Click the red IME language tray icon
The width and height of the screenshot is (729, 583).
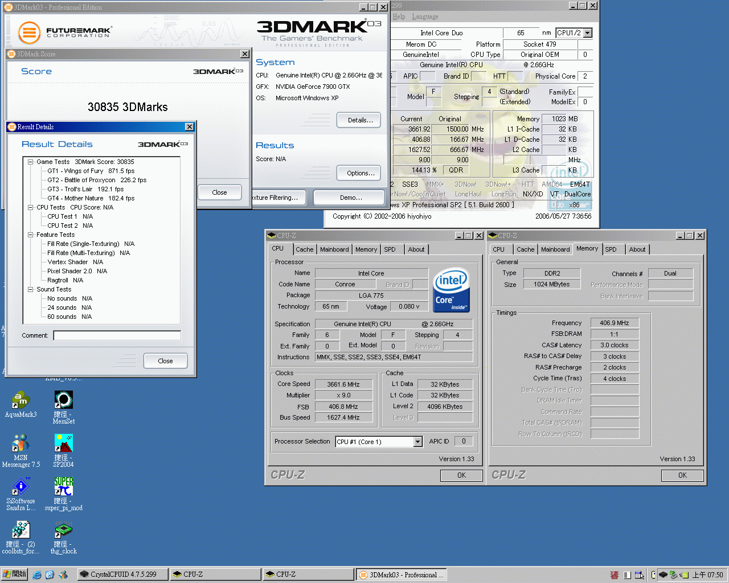(x=615, y=575)
